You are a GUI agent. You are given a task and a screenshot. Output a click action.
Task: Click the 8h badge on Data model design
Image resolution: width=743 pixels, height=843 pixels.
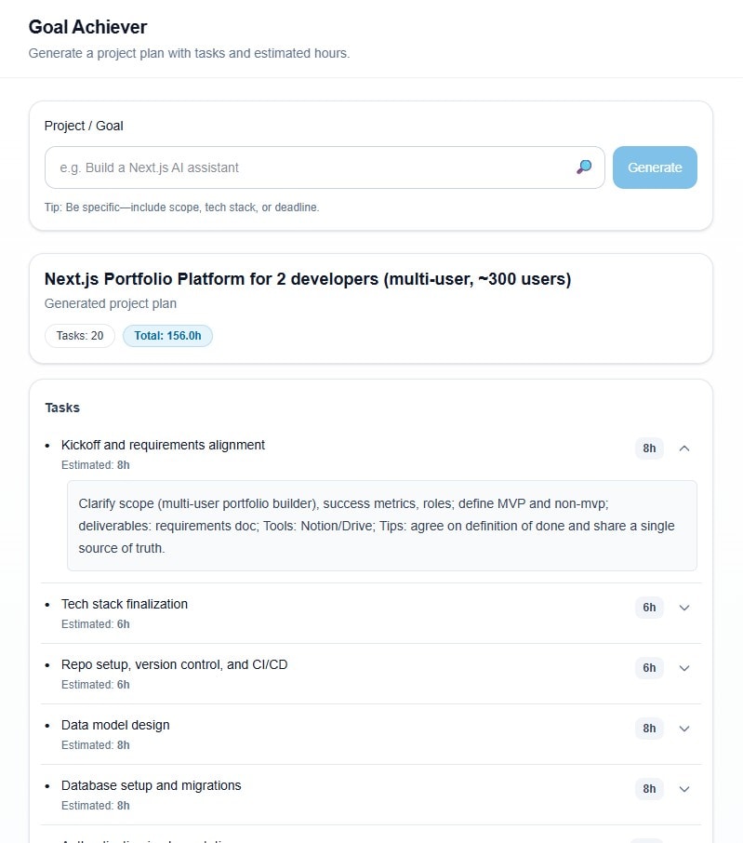648,729
